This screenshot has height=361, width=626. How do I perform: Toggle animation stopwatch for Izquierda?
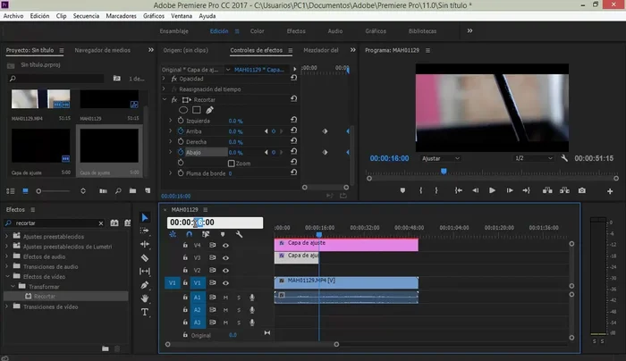point(180,121)
